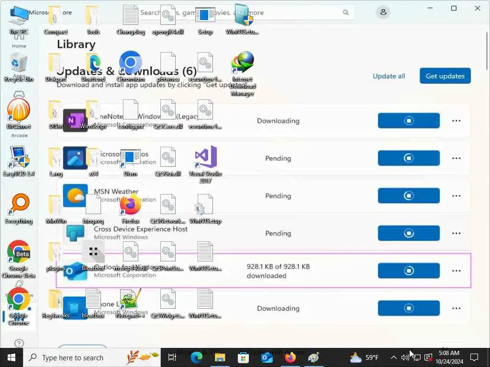Pause the OneNote download
Screen dimensions: 490x367
[x=409, y=120]
